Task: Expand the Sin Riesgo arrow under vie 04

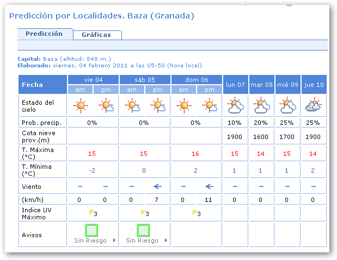Action: click(114, 240)
